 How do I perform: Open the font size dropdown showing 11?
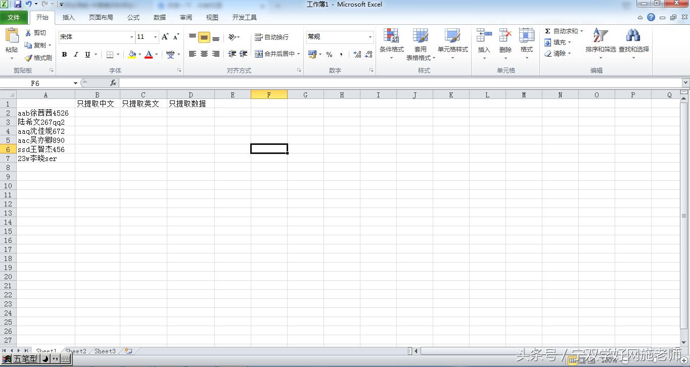[155, 37]
